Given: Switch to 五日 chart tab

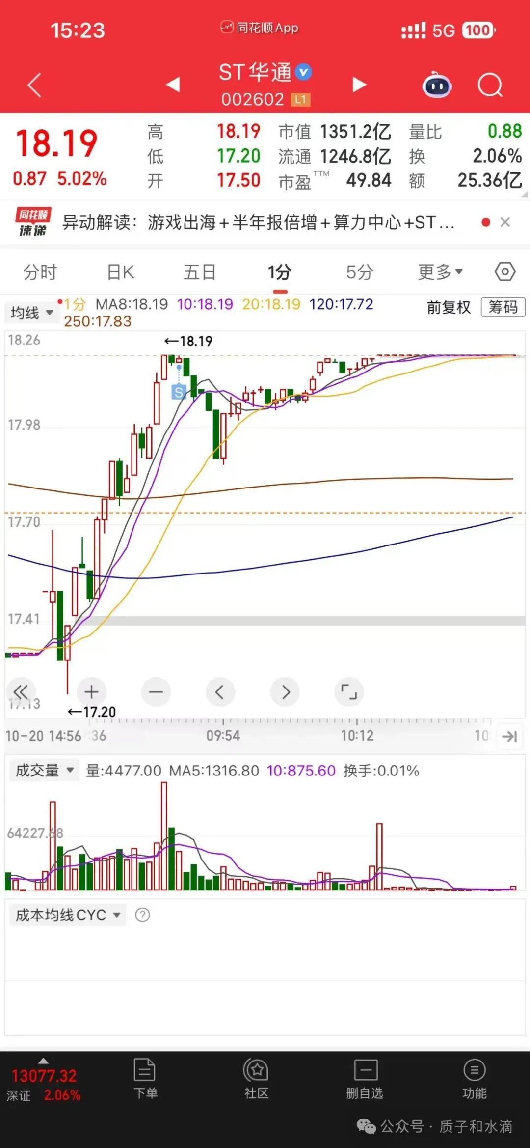Looking at the screenshot, I should pyautogui.click(x=200, y=272).
